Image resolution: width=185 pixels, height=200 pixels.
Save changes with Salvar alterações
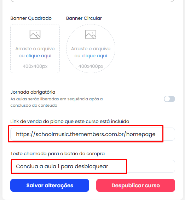(x=50, y=185)
